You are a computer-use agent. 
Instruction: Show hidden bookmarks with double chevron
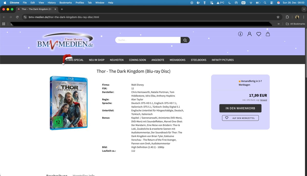[x=279, y=24]
